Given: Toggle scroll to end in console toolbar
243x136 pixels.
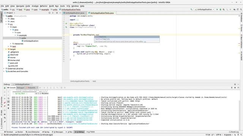Looking at the screenshot, I should coord(8,102).
